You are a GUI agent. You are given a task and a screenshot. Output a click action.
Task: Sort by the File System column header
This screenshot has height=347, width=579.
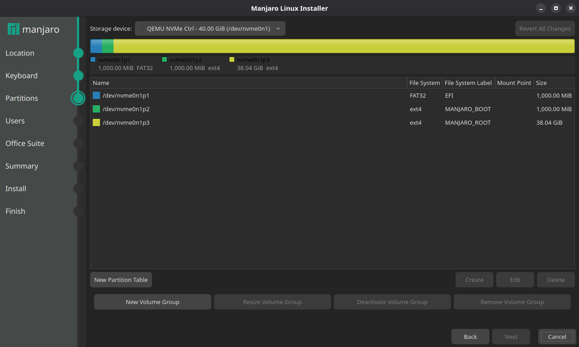point(425,83)
